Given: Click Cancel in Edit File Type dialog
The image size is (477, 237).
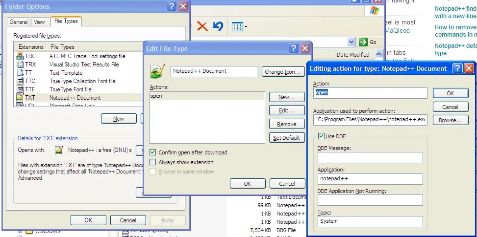Looking at the screenshot, I should tap(287, 183).
